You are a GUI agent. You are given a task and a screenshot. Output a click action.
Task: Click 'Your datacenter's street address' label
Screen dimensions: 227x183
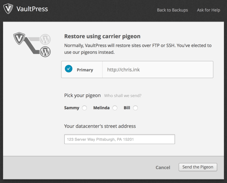pyautogui.click(x=100, y=126)
